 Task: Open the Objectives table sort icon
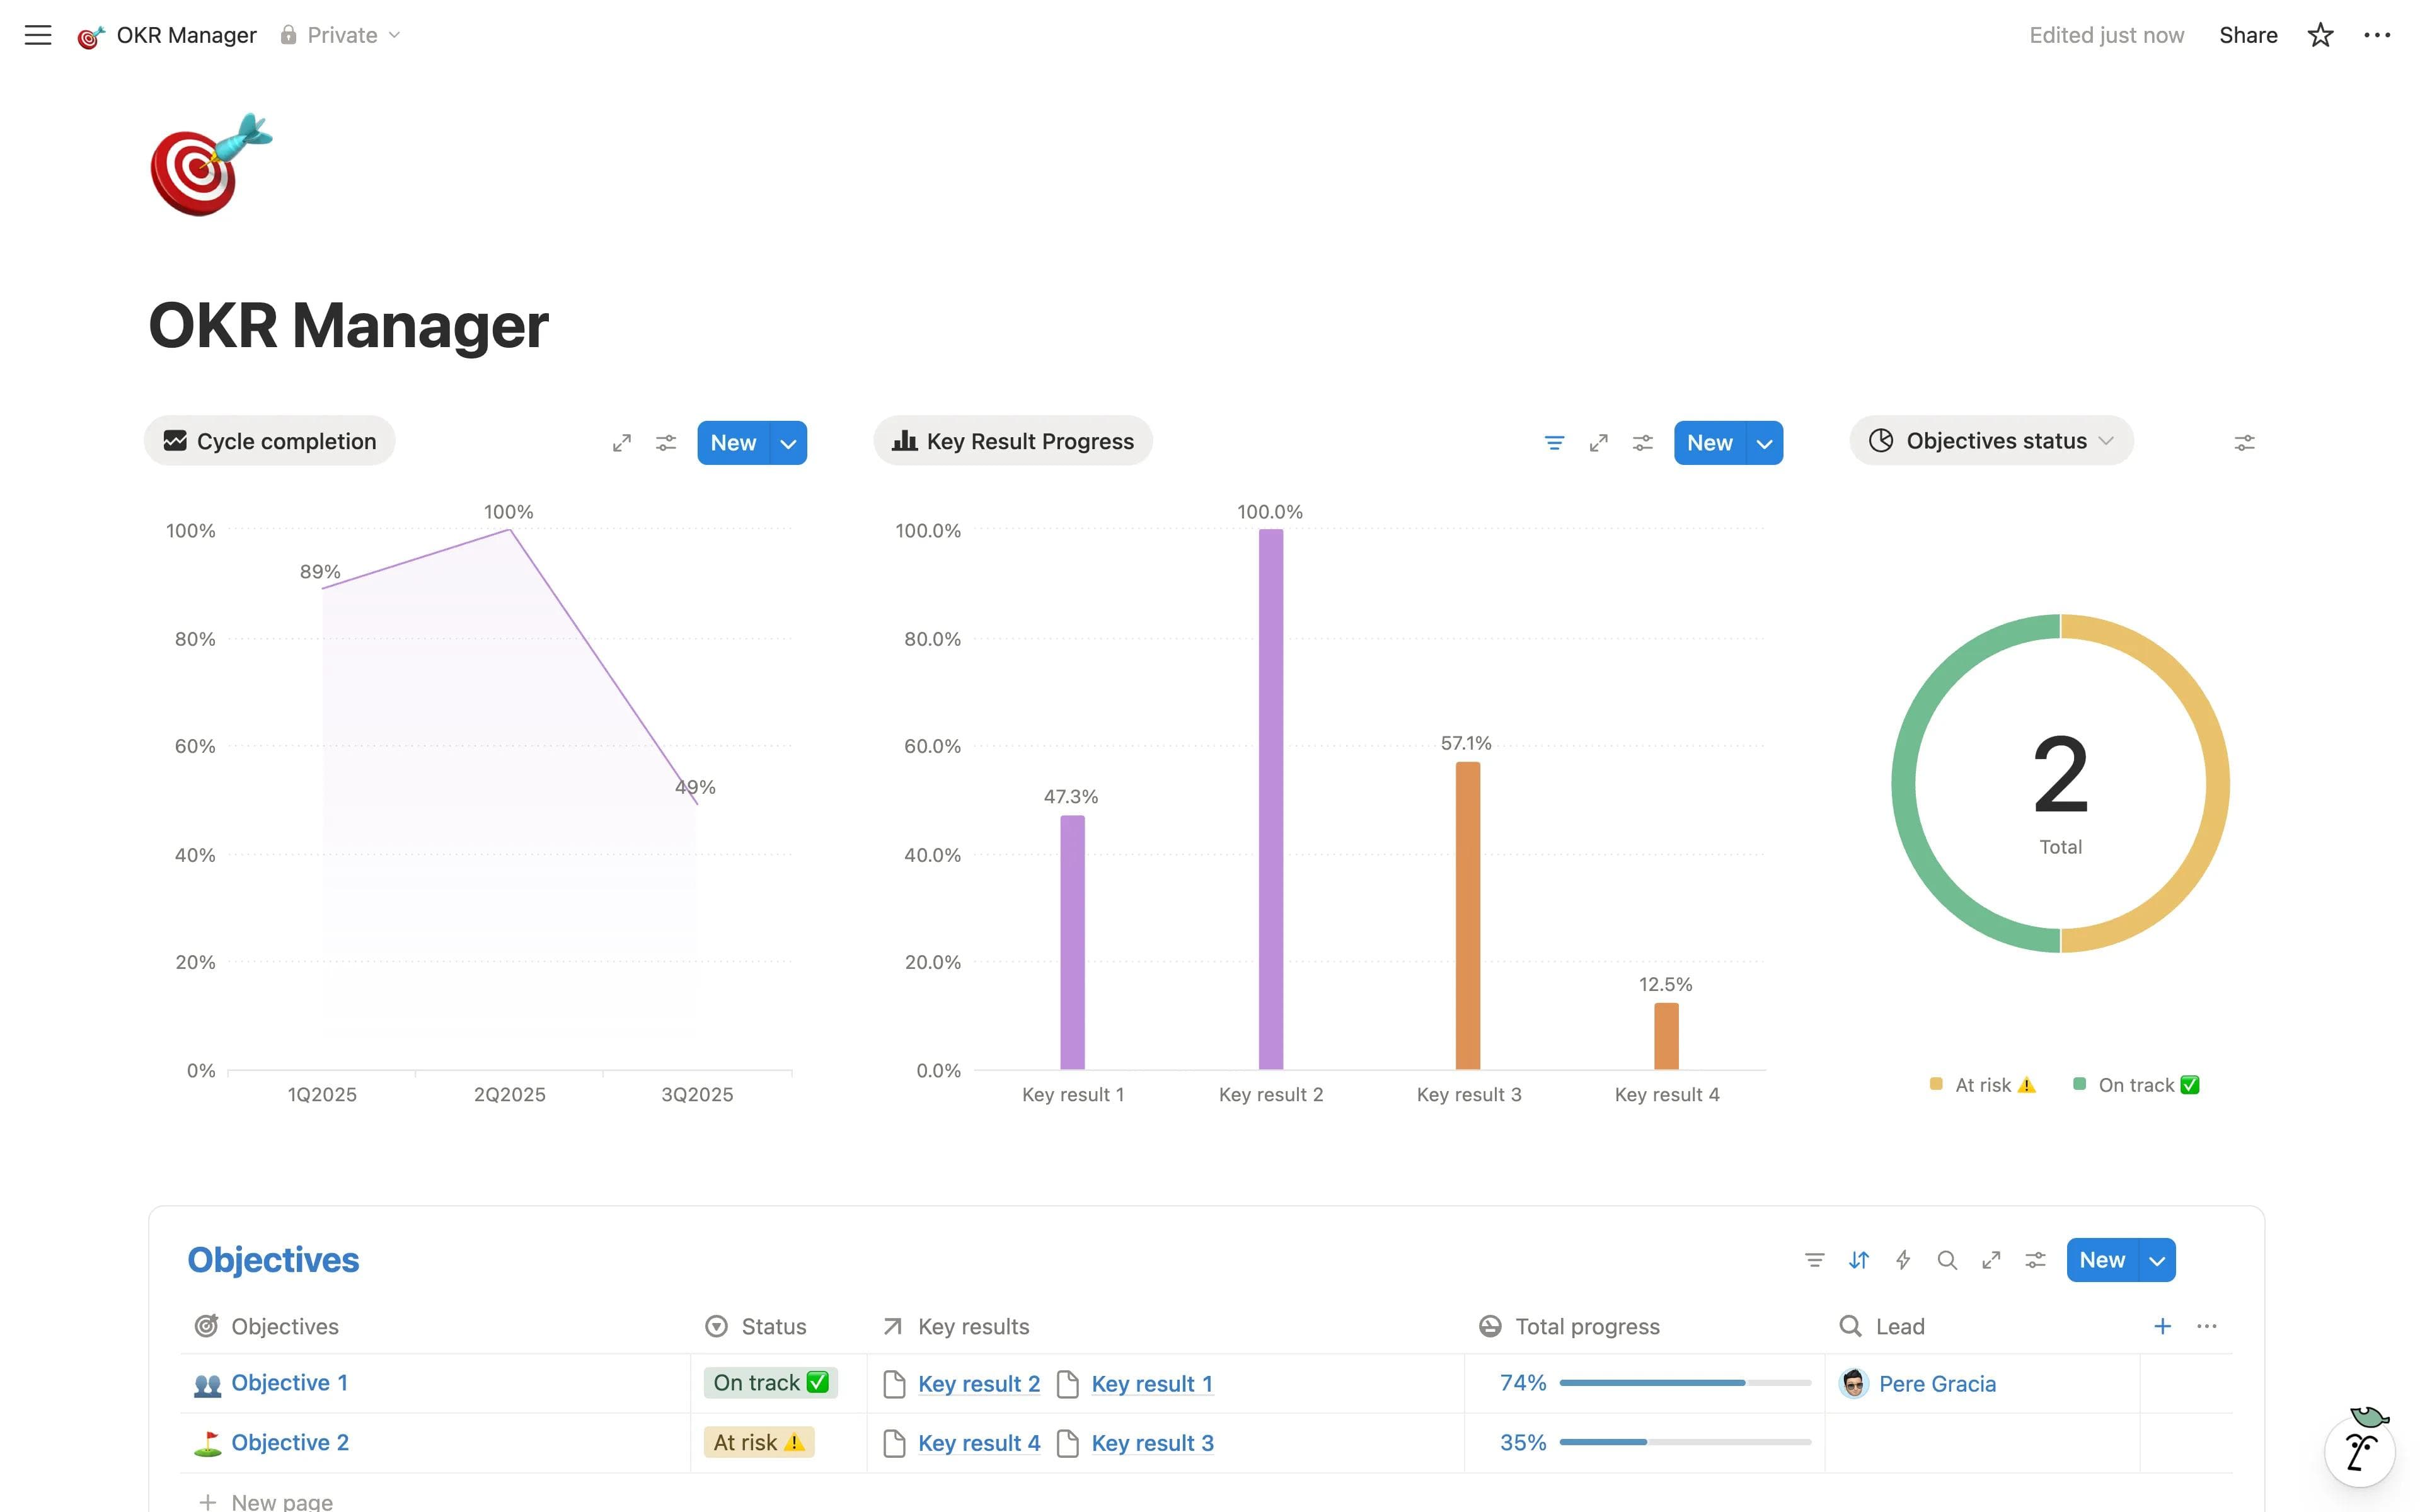[x=1859, y=1260]
